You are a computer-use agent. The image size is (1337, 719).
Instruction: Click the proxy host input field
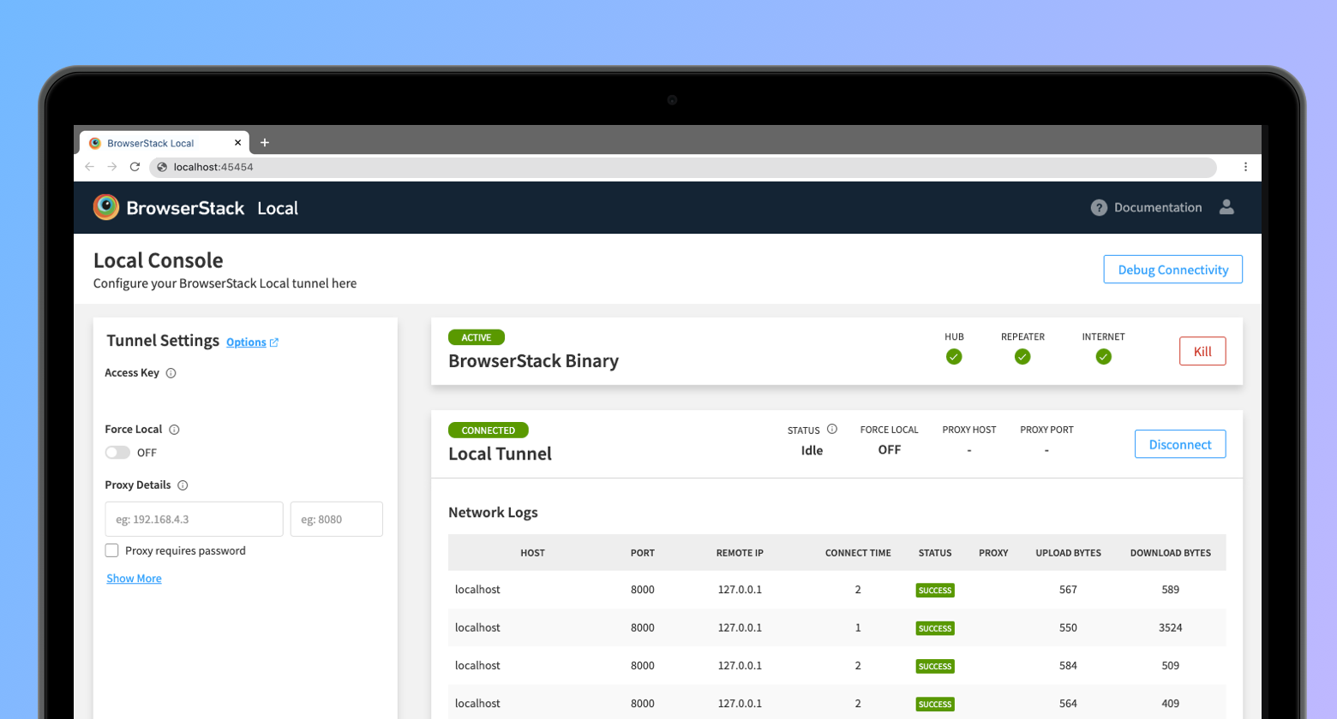pos(194,520)
